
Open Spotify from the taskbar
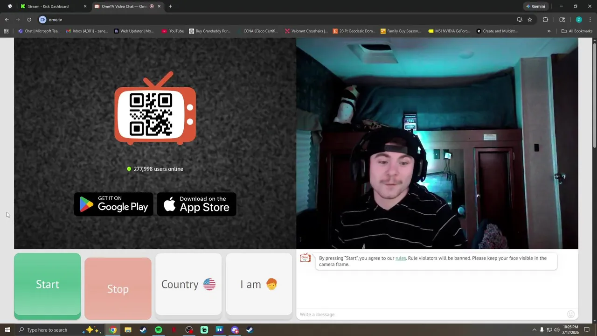pyautogui.click(x=159, y=330)
